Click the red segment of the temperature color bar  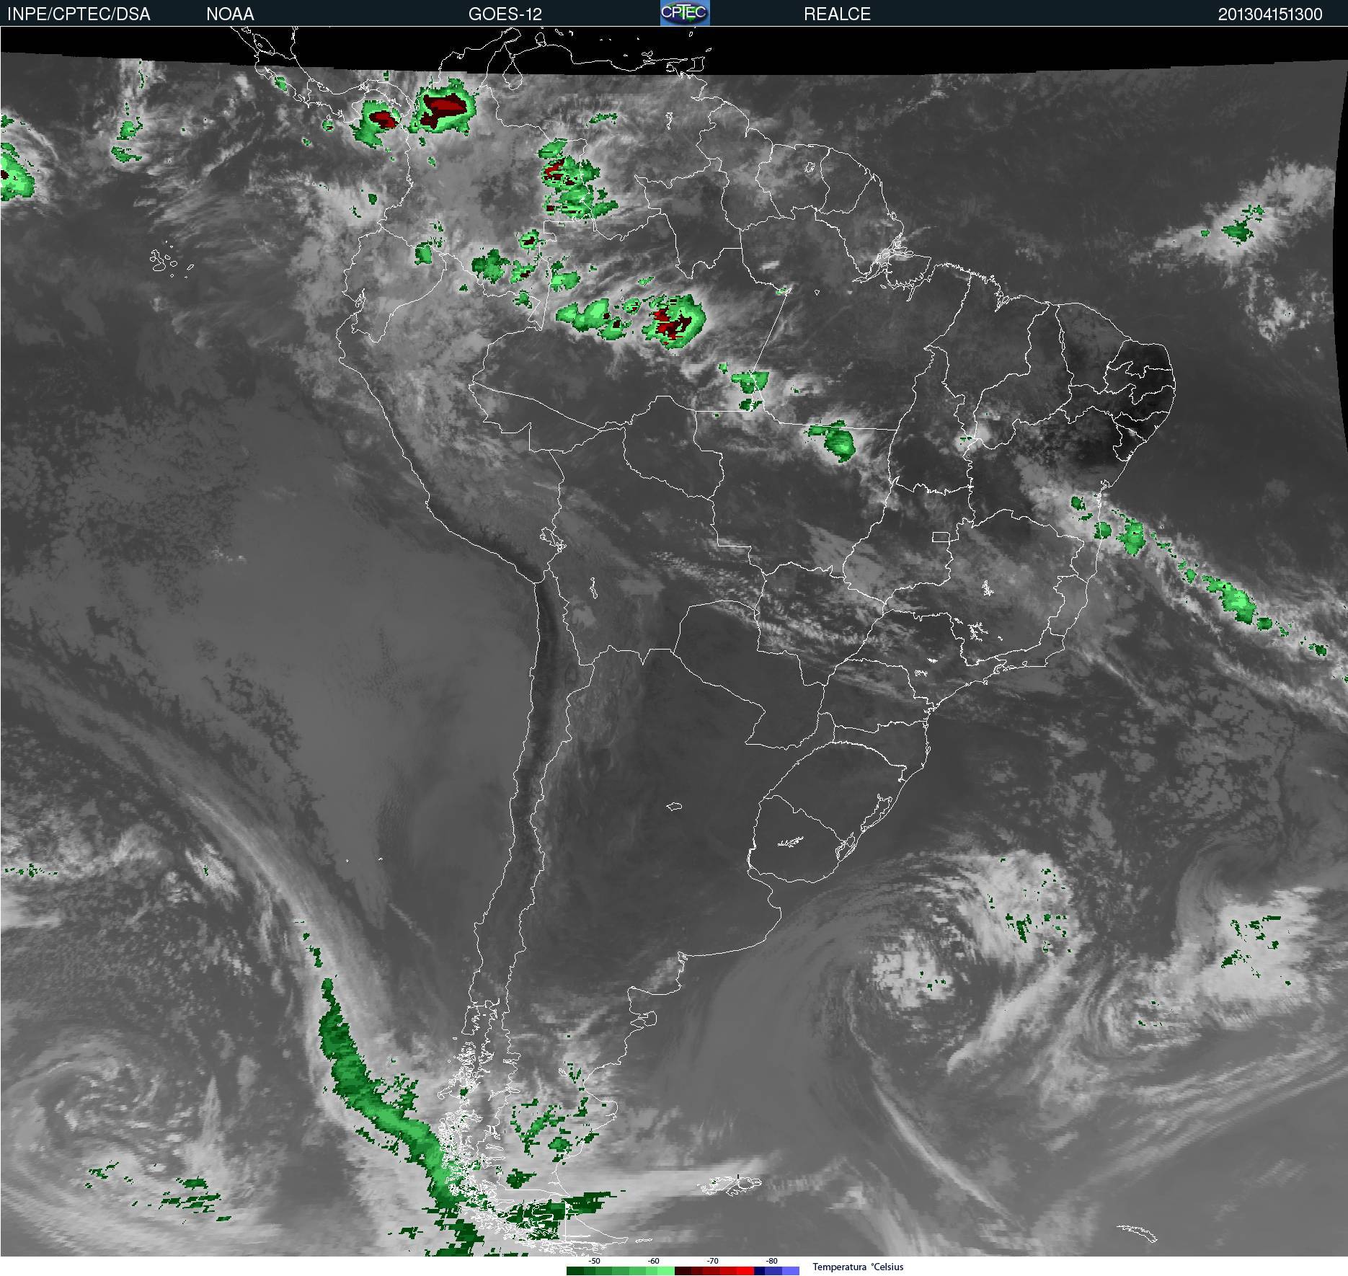(714, 1271)
